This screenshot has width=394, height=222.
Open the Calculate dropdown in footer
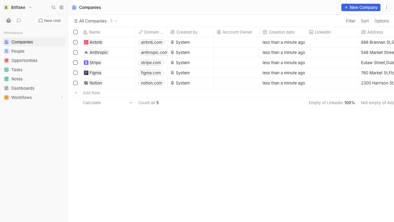pos(108,103)
